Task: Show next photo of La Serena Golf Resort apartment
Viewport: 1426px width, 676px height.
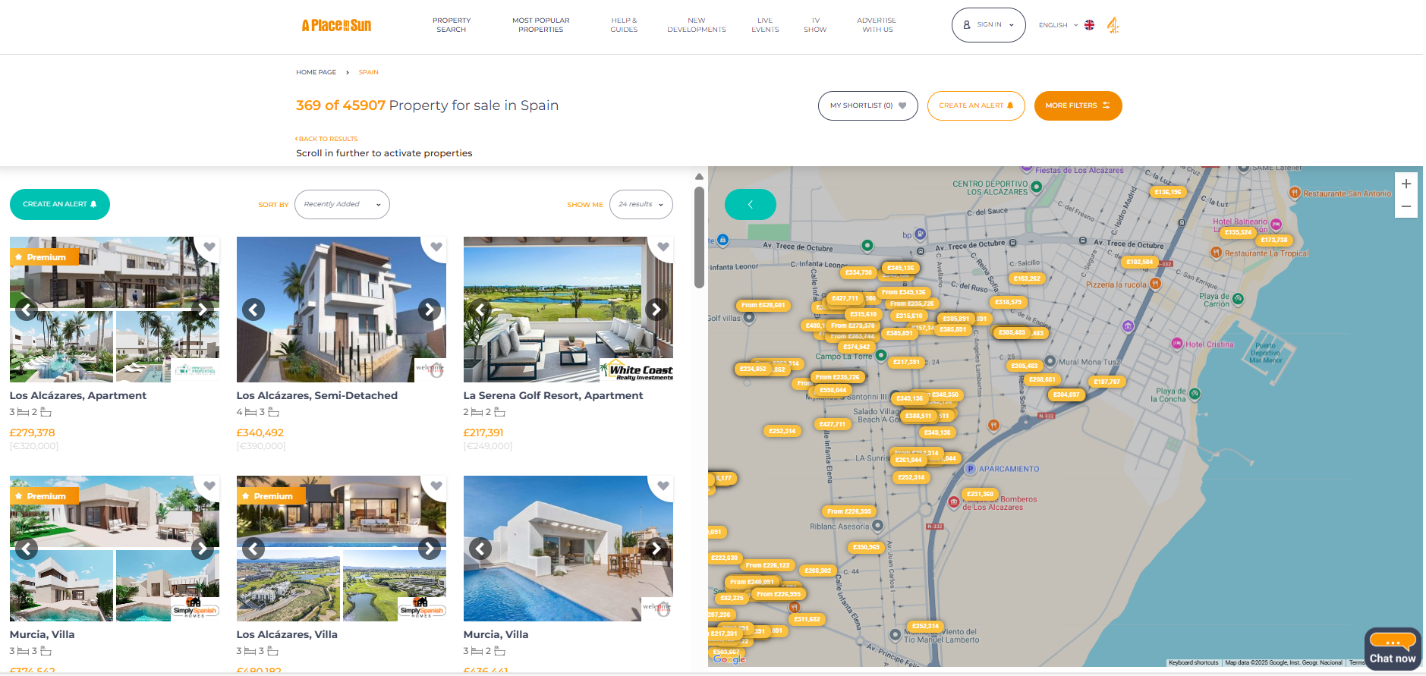Action: [x=656, y=310]
